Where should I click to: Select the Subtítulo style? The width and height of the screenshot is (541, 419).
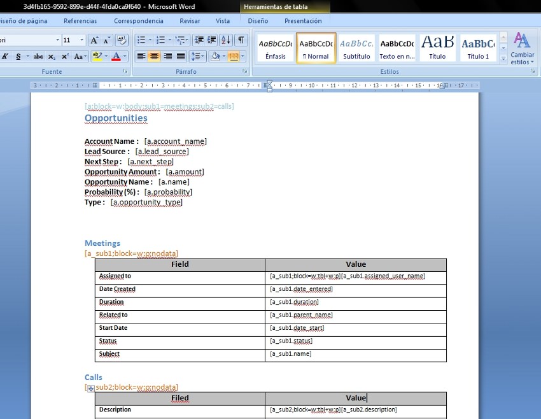click(x=356, y=48)
